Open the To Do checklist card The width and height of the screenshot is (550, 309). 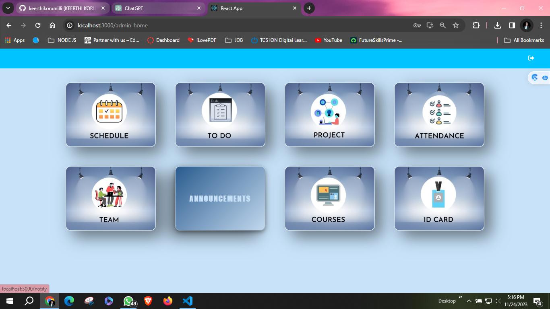tap(220, 115)
